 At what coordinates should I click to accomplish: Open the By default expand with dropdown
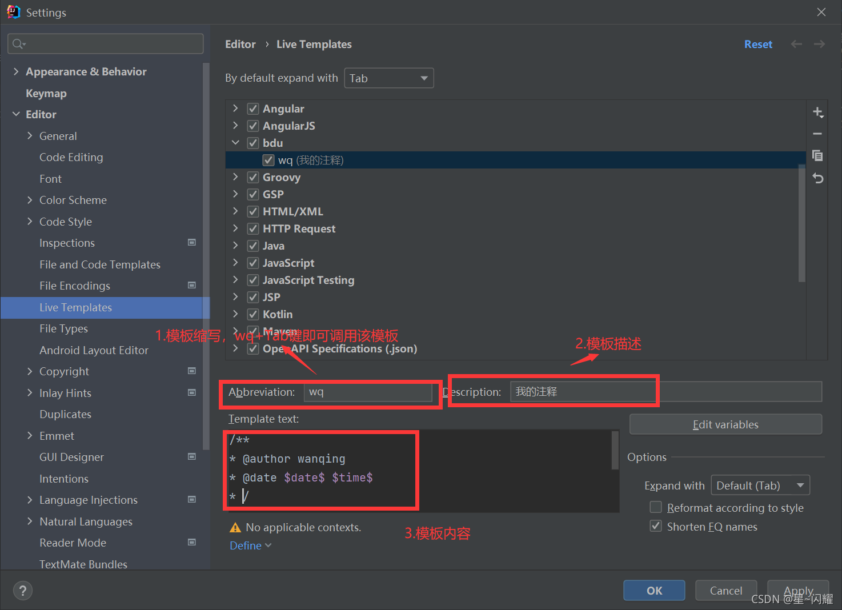point(389,78)
